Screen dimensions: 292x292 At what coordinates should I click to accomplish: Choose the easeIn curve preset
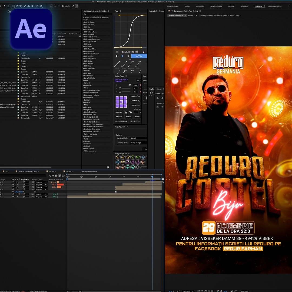[x=124, y=65]
